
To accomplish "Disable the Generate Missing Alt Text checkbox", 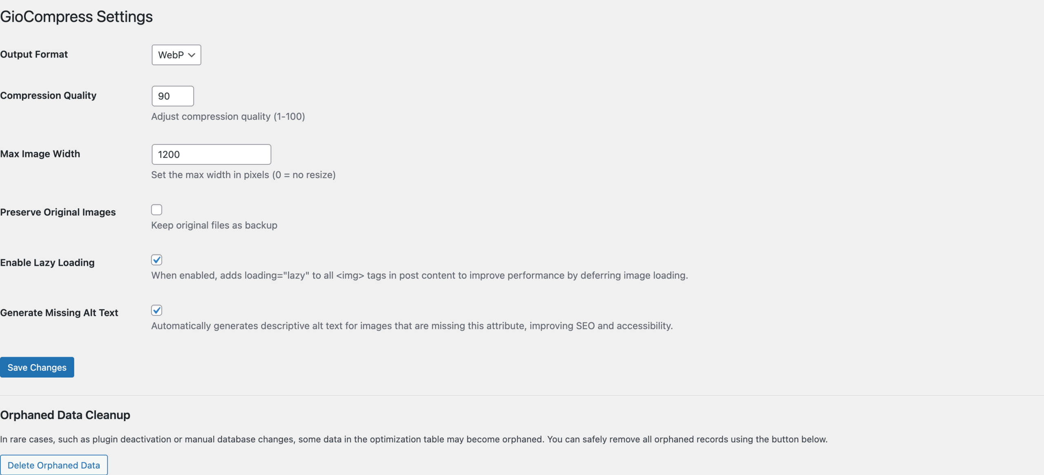I will click(x=157, y=310).
